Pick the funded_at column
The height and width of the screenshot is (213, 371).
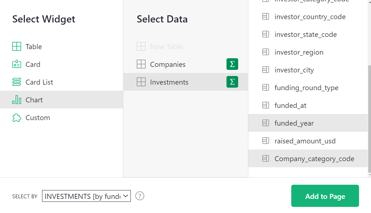coord(290,105)
